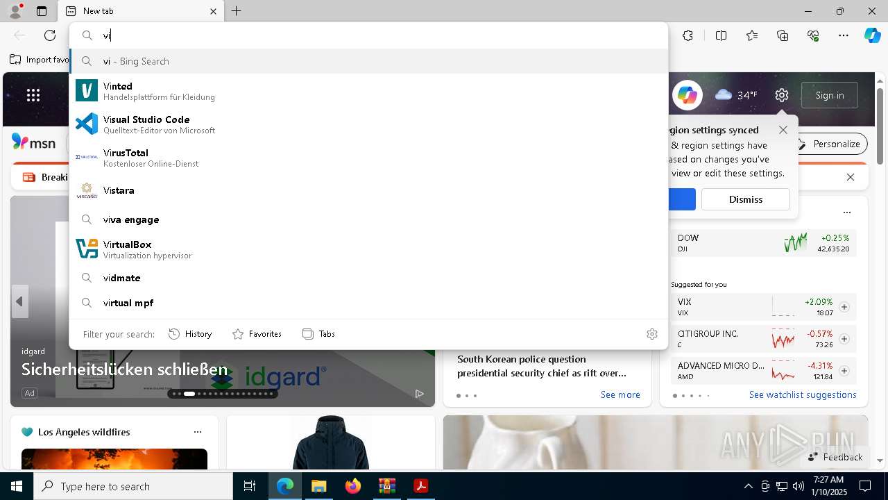The height and width of the screenshot is (500, 888).
Task: Open MSN page settings gear
Action: 782,95
